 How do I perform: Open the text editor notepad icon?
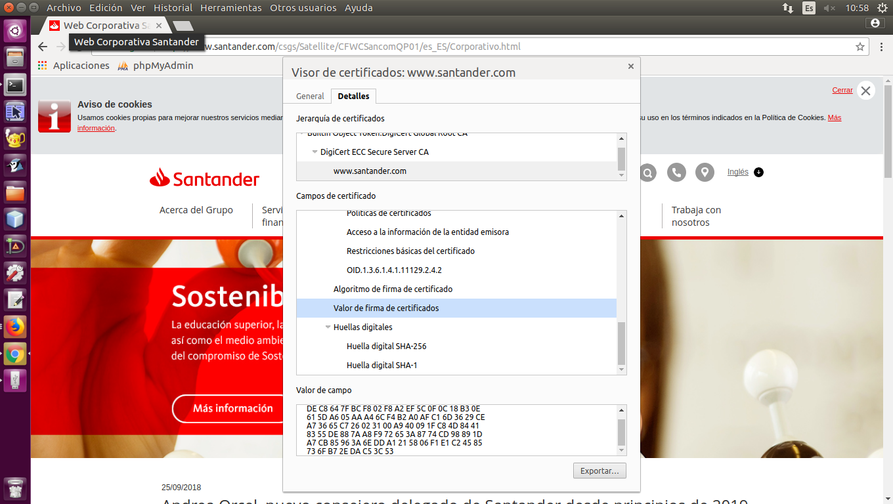click(15, 300)
